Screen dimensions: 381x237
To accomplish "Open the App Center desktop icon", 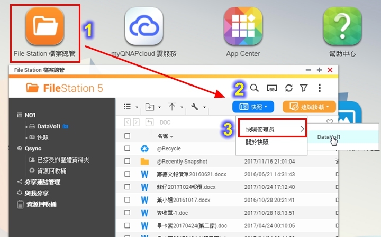I will click(243, 26).
